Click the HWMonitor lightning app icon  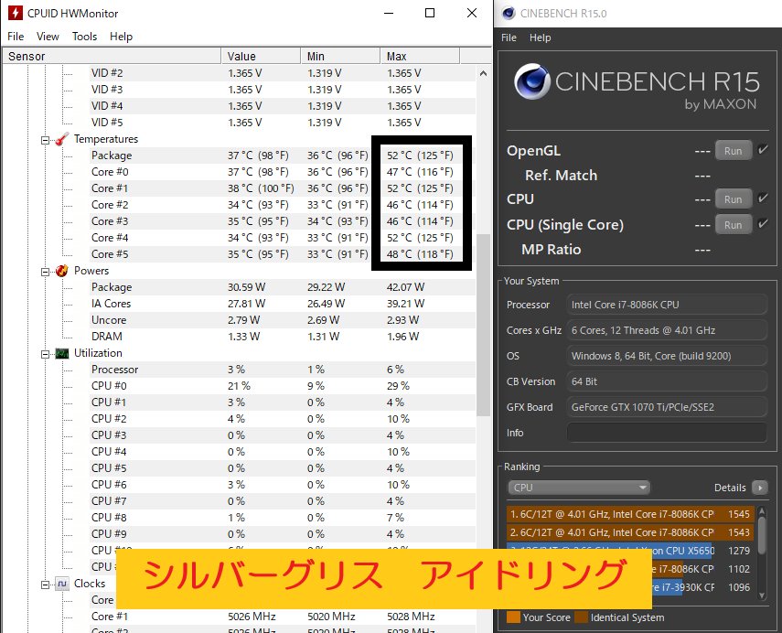pyautogui.click(x=16, y=13)
